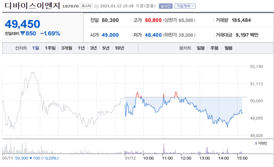Click the change rate -1.69%

point(50,33)
